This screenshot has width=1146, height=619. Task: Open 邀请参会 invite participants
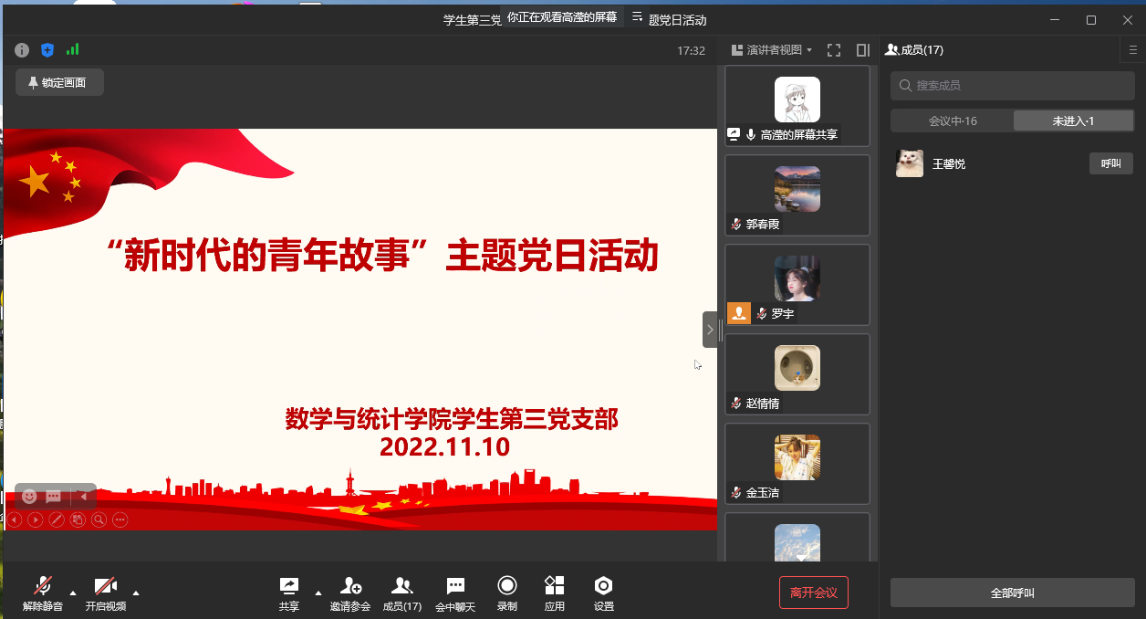(350, 586)
